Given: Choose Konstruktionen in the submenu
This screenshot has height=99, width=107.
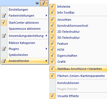Looking at the screenshot, I should click(78, 83).
